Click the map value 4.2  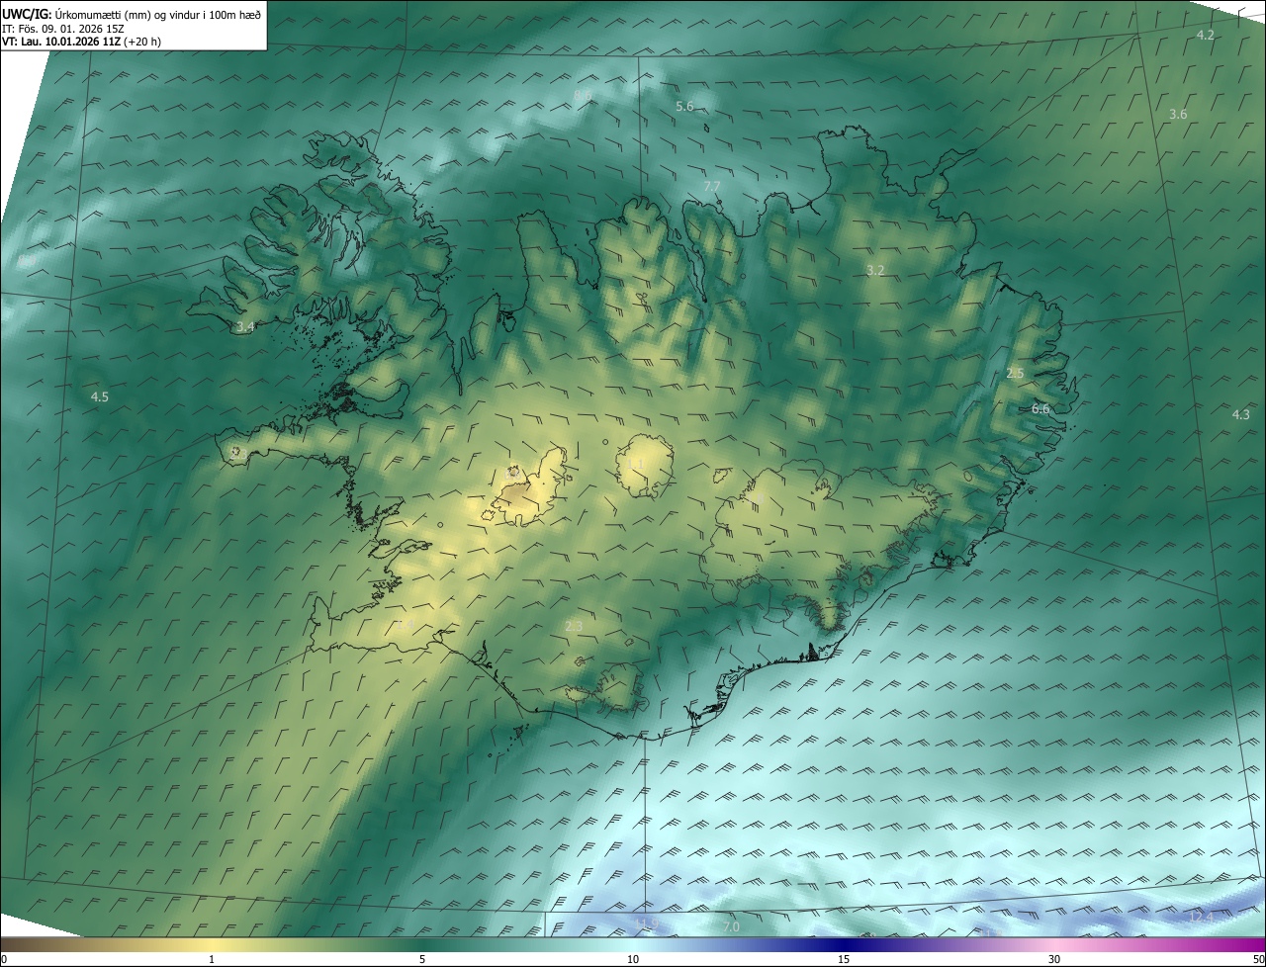[1205, 35]
